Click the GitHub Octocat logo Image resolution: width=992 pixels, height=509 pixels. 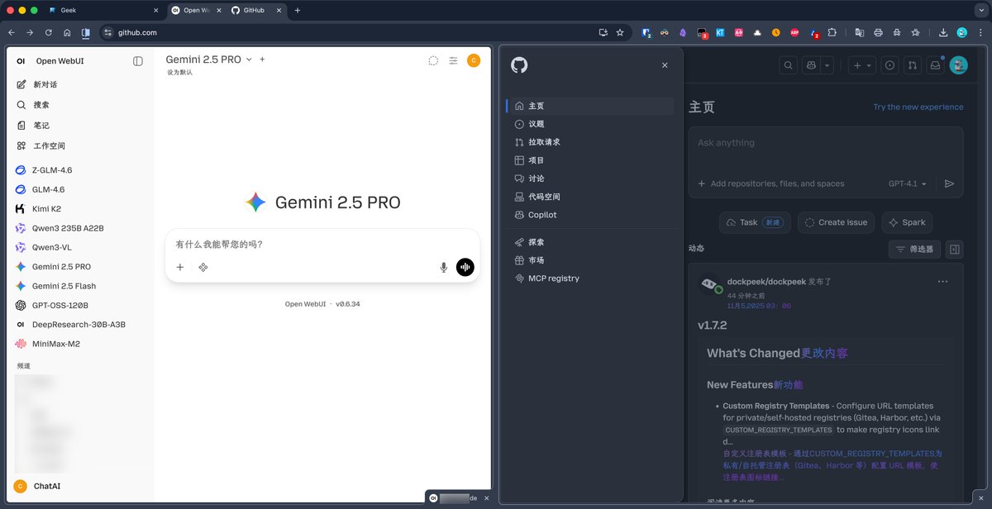tap(519, 65)
